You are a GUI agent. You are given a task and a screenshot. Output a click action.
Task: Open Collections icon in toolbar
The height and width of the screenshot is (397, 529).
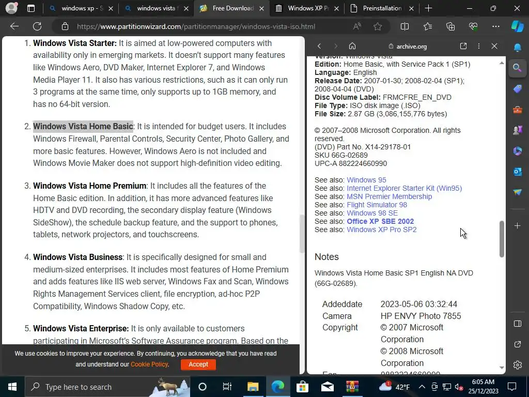pyautogui.click(x=450, y=26)
